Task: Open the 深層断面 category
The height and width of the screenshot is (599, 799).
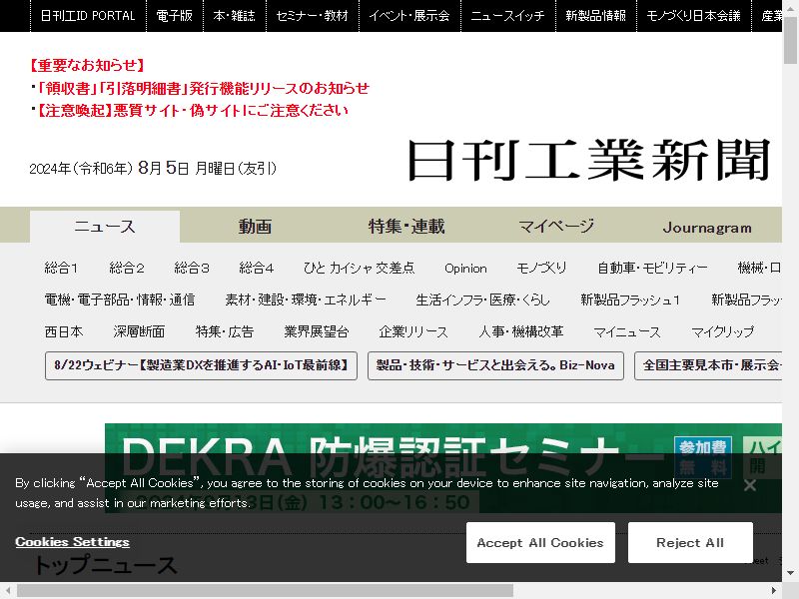Action: pos(139,332)
